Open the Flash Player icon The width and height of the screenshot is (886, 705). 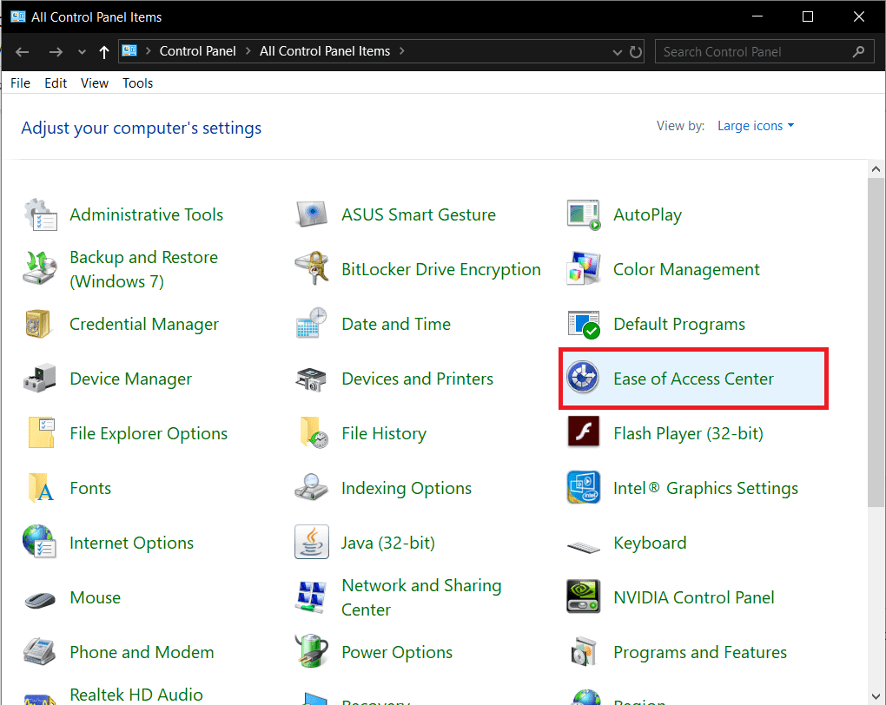click(x=584, y=432)
